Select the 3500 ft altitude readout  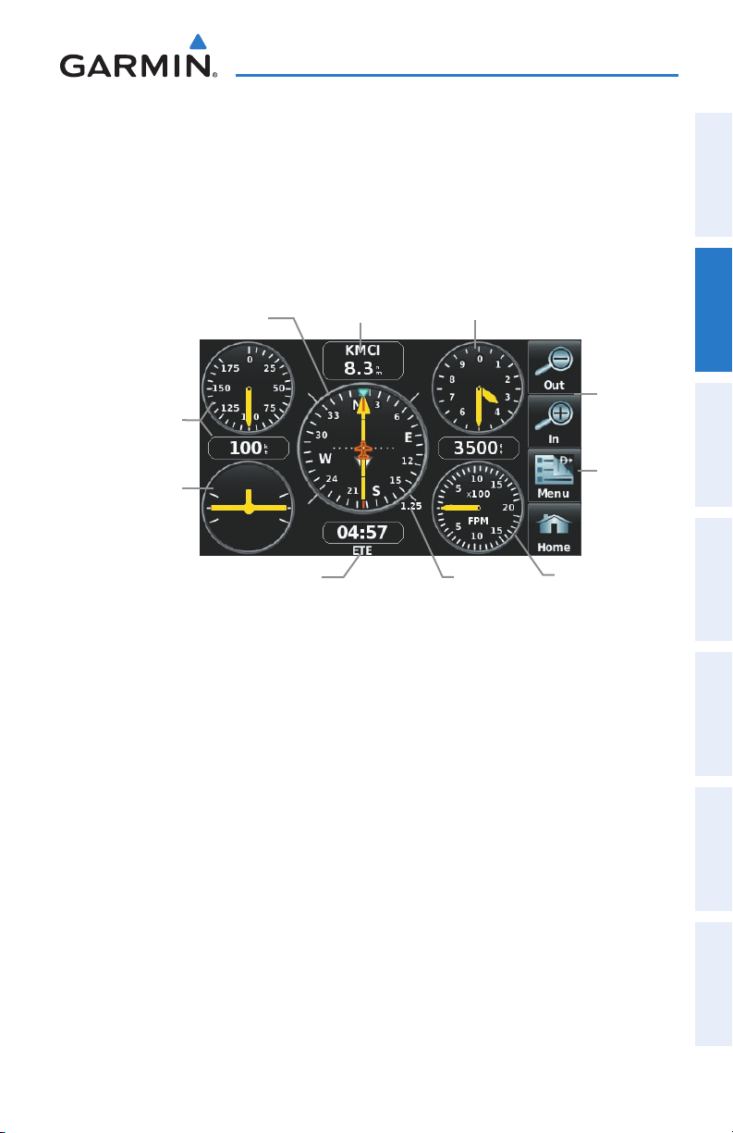478,449
